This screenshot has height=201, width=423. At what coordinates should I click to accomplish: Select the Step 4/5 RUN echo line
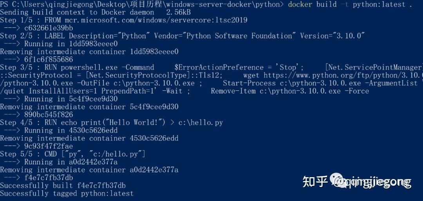(x=111, y=122)
